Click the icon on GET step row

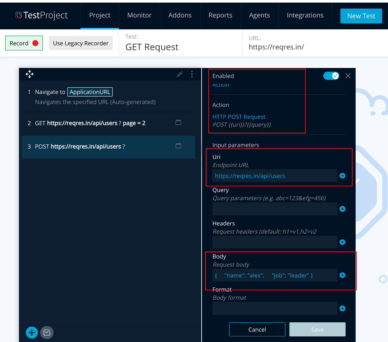pos(179,123)
